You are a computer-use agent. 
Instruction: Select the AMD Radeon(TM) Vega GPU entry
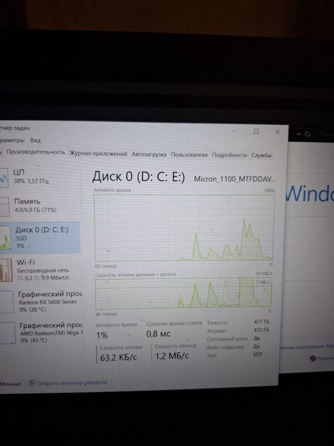[x=41, y=333]
